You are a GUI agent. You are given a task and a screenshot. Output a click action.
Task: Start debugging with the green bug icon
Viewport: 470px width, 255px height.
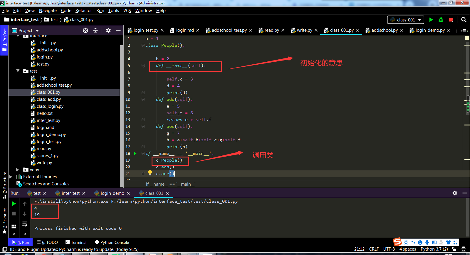click(x=441, y=20)
